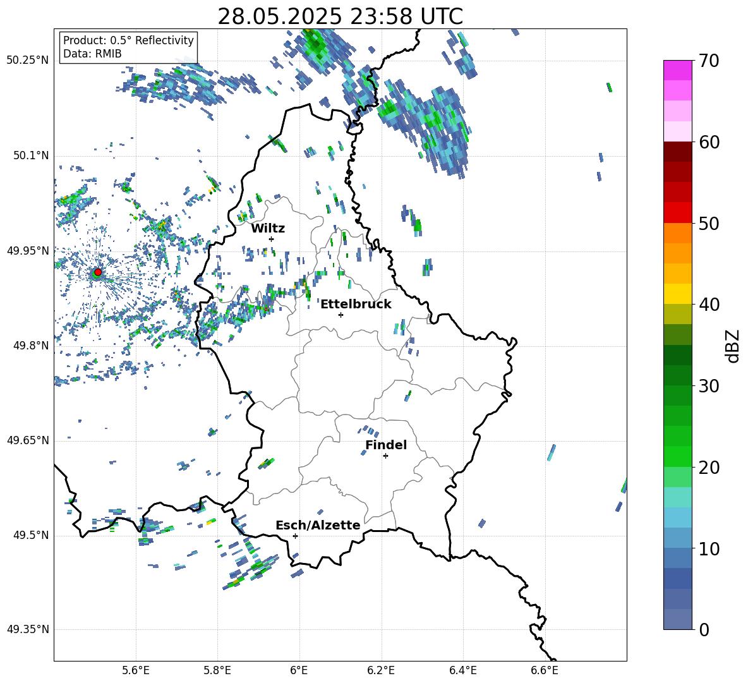Pick the magenta top colorbar swatch
The width and height of the screenshot is (748, 683).
[x=677, y=70]
